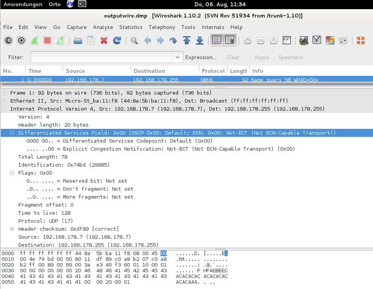Open the Anwendungen desktop menu

pos(23,4)
